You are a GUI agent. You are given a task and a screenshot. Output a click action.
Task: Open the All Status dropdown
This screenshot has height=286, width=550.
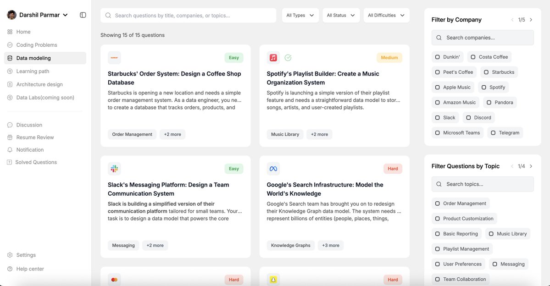(x=341, y=16)
